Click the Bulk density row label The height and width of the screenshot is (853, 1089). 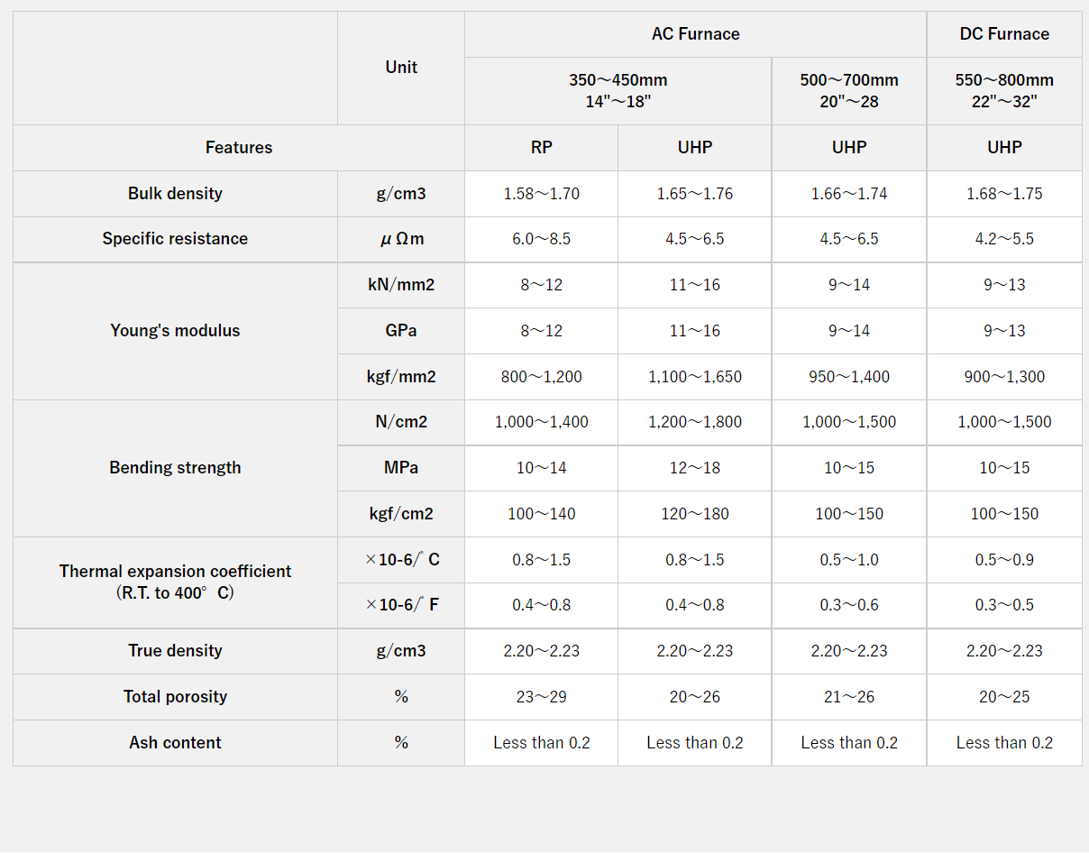coord(175,194)
